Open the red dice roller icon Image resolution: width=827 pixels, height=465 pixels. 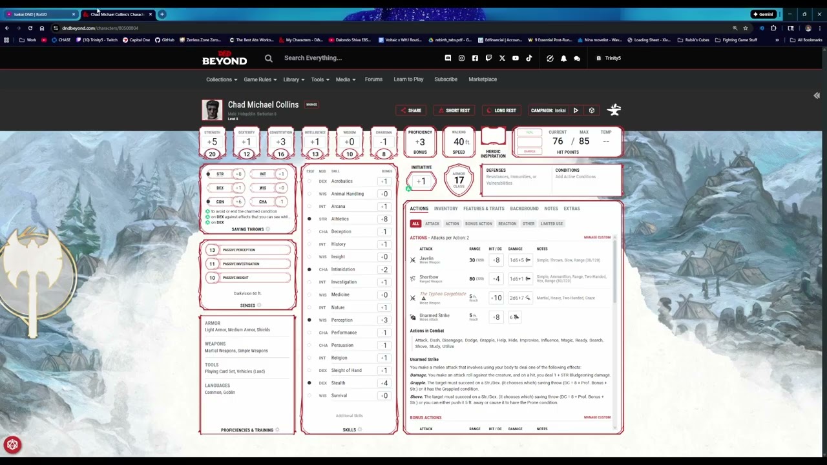pyautogui.click(x=12, y=444)
